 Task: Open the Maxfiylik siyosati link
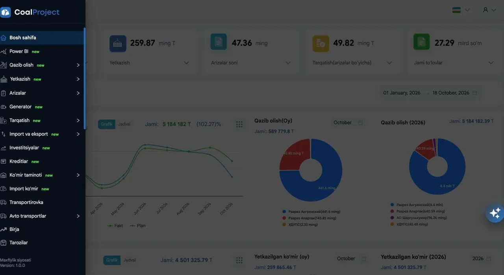point(15,260)
